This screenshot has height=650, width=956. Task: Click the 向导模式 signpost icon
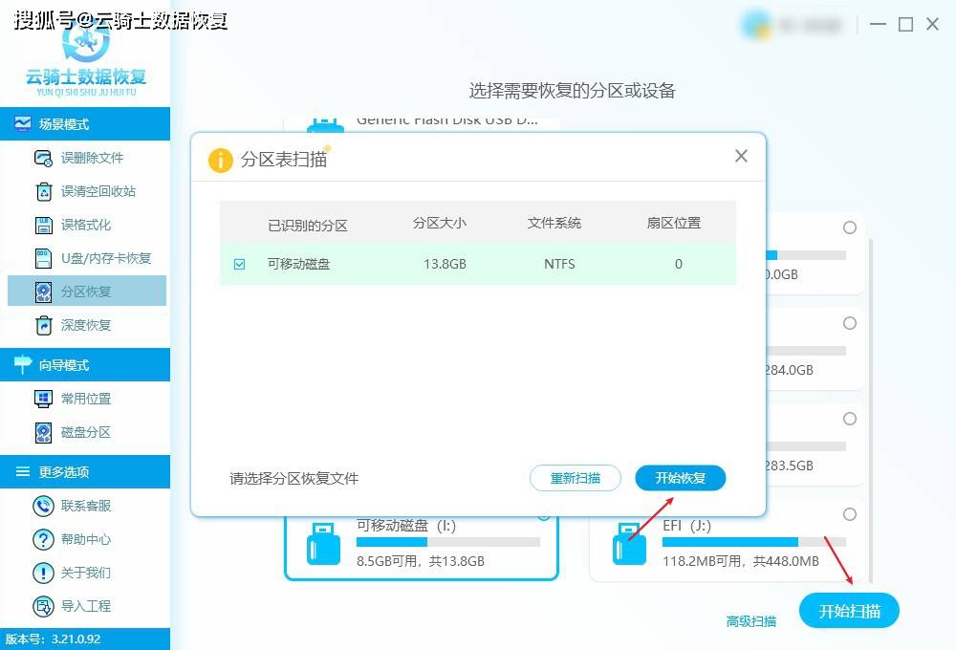click(23, 364)
